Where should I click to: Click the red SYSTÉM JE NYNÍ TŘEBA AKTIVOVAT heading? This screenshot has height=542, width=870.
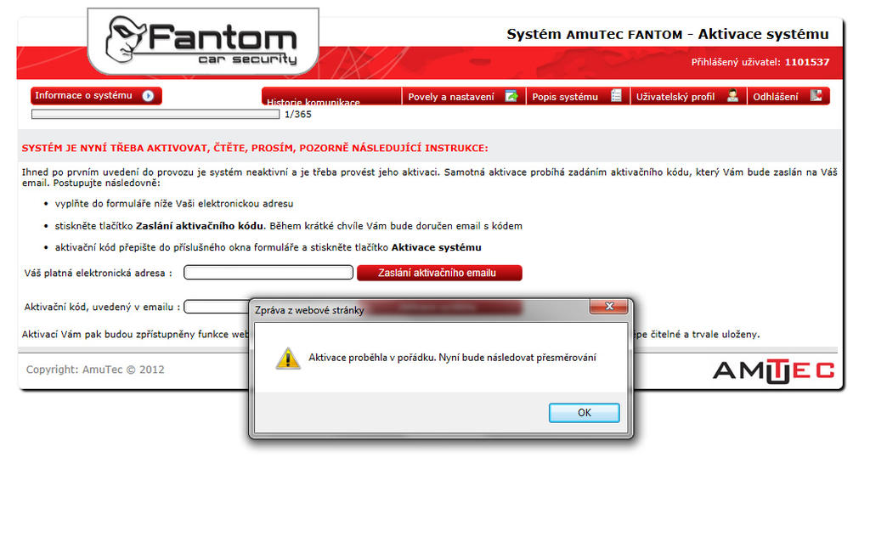point(255,148)
